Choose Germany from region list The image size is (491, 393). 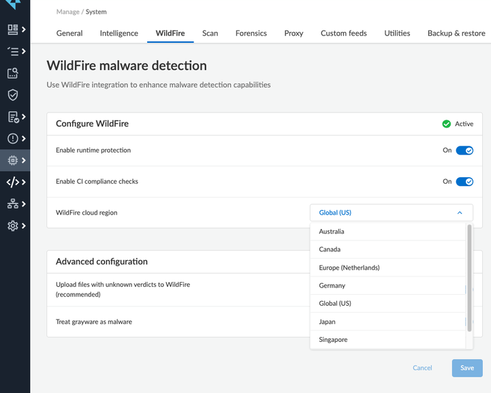pos(387,285)
